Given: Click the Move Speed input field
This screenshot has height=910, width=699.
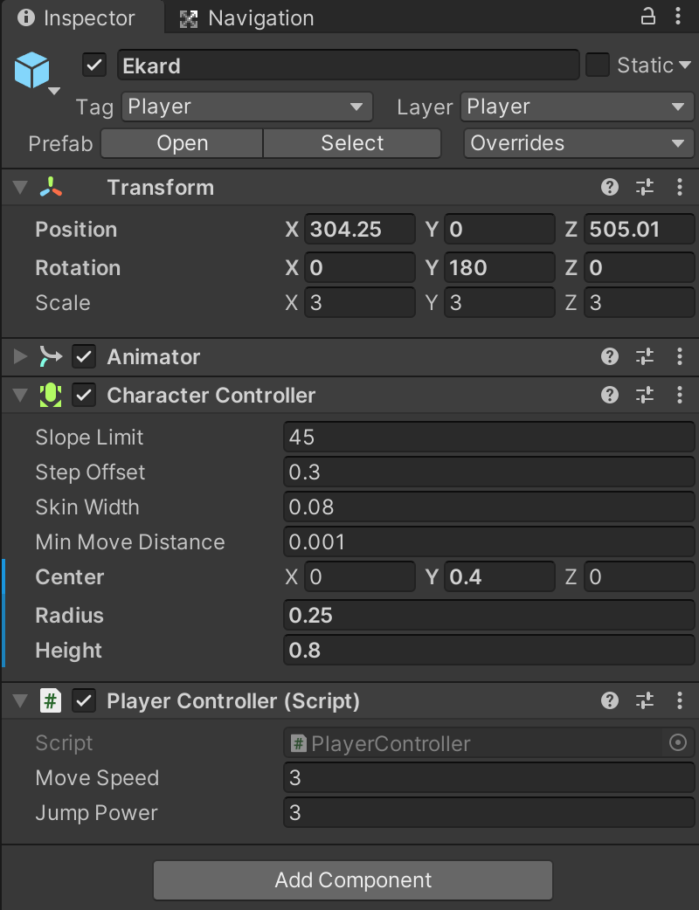Looking at the screenshot, I should click(x=488, y=778).
